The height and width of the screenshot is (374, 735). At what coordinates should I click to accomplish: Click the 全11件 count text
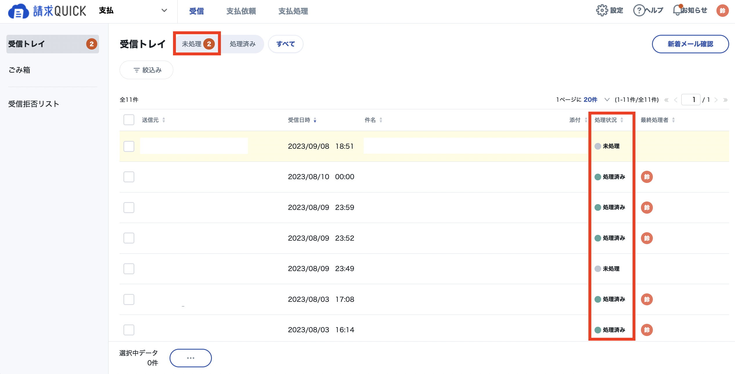click(129, 100)
